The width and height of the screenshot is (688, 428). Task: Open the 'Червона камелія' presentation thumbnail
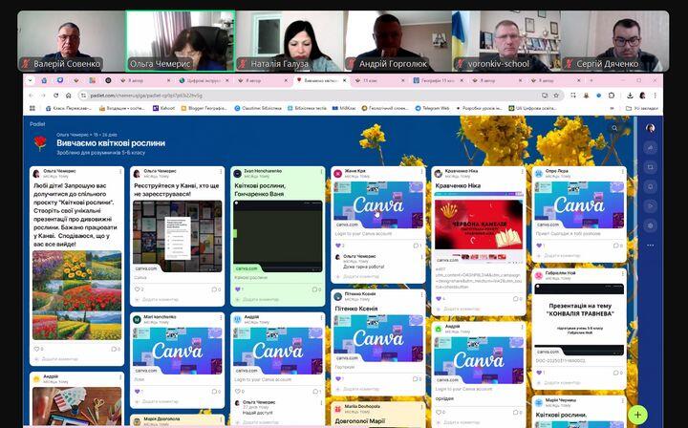click(479, 226)
